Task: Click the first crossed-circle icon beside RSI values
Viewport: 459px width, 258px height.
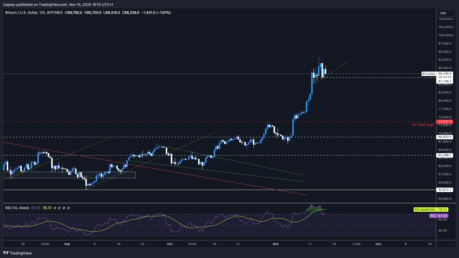Action: click(55, 208)
